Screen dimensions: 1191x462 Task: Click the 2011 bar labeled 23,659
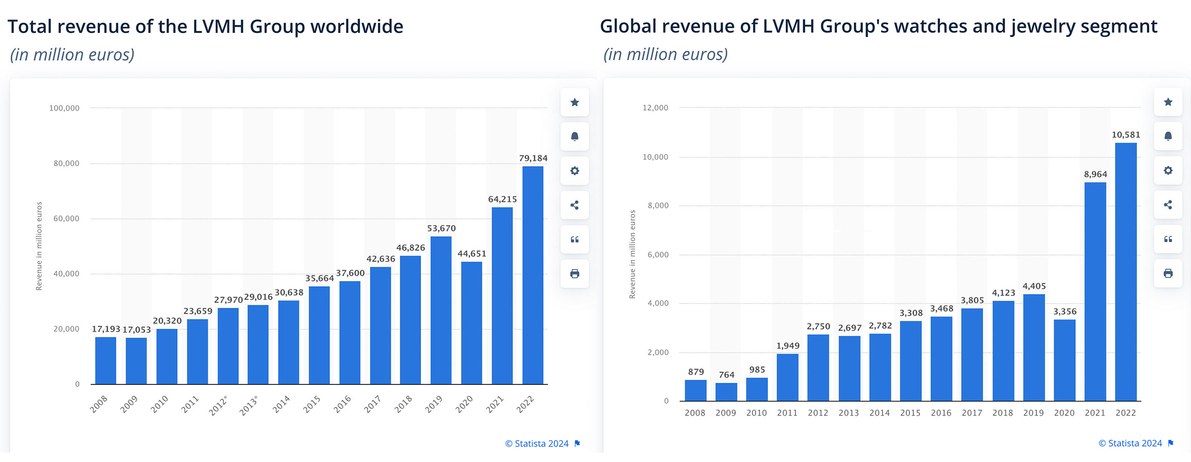pos(198,352)
